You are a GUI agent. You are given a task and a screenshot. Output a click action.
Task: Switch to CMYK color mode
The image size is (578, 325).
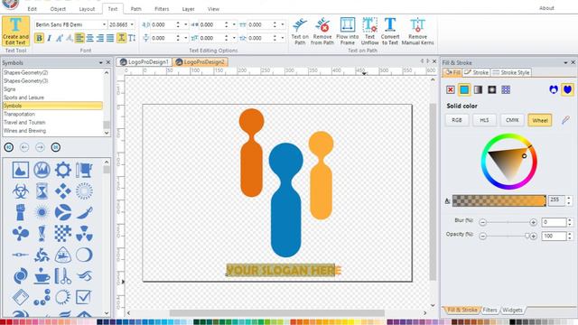coord(512,120)
